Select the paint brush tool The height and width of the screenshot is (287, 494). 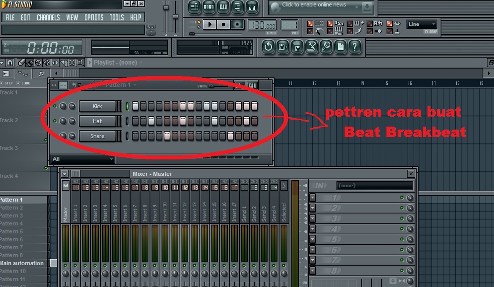(30, 63)
